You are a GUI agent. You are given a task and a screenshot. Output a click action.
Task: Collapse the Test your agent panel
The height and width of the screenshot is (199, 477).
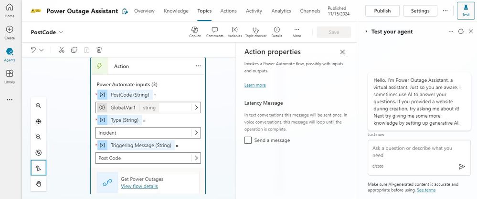(x=366, y=31)
